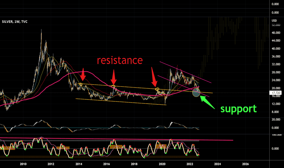Select the 17.720 current price tag
Screen dimensions: 284x168
tap(275, 93)
